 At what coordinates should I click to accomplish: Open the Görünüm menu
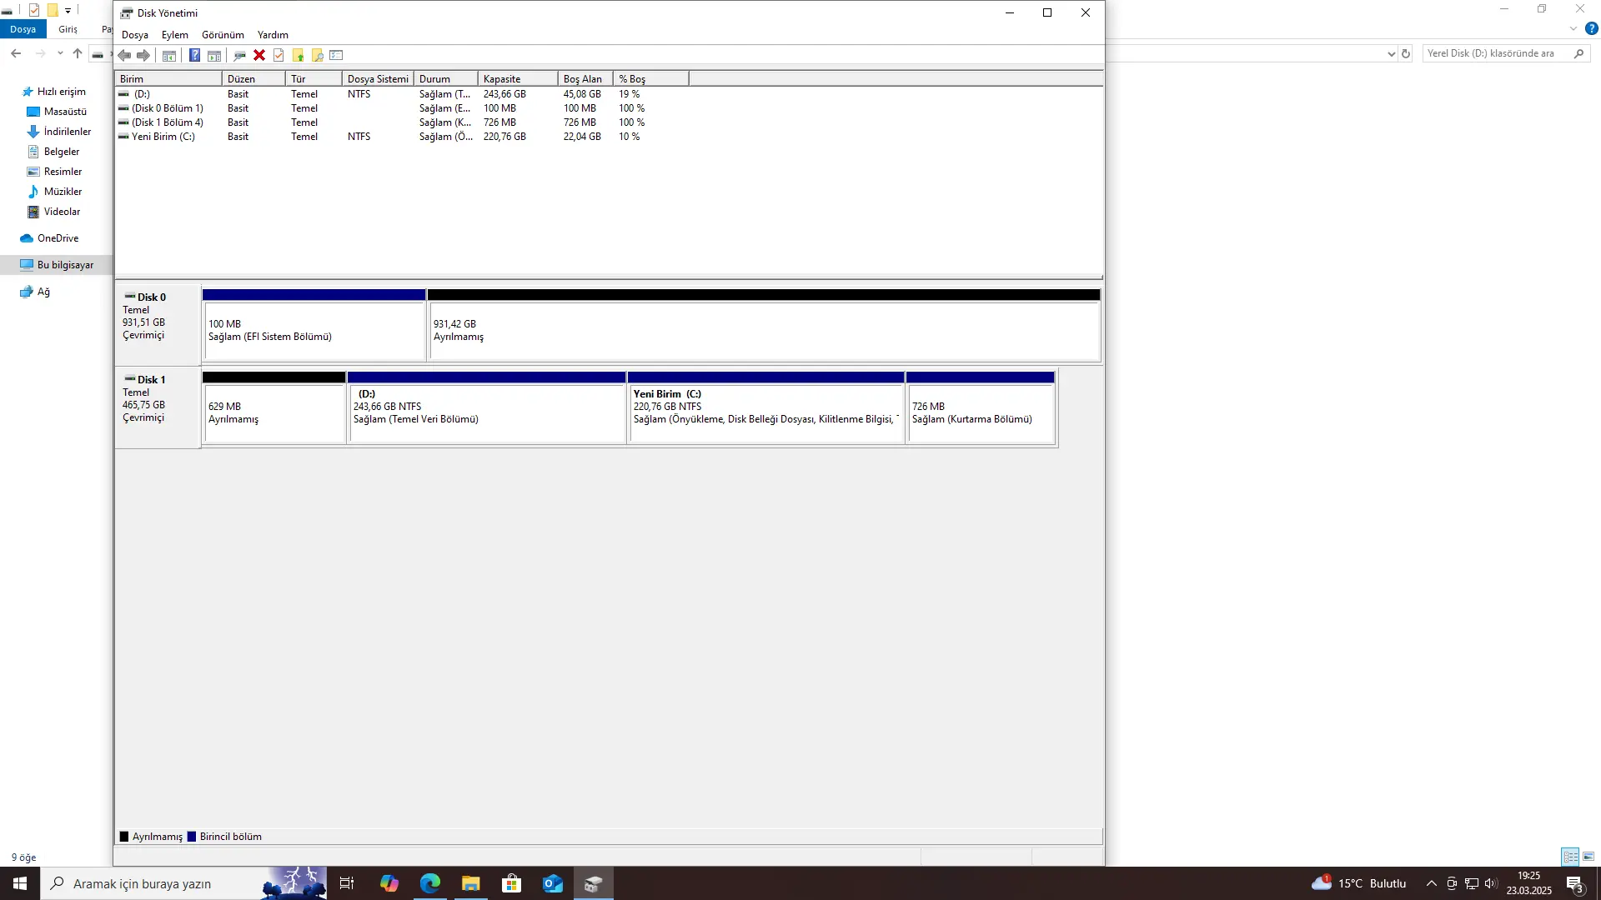pos(223,35)
